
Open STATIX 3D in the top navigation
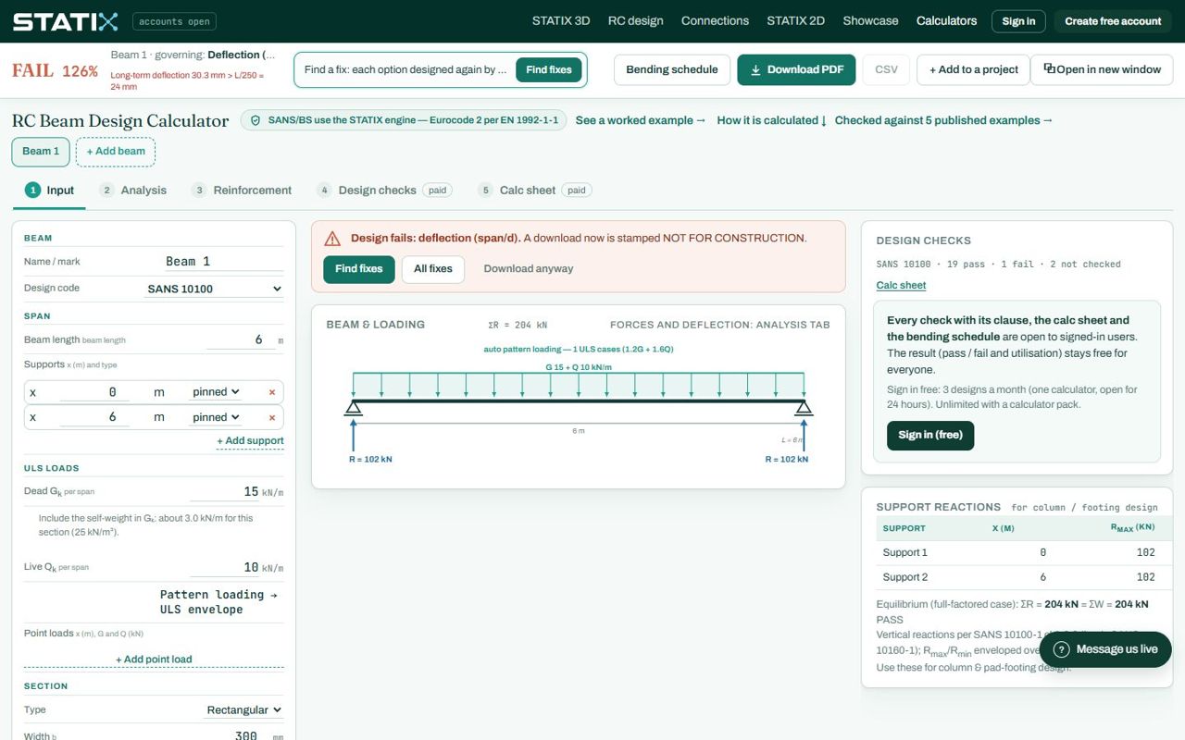point(561,20)
